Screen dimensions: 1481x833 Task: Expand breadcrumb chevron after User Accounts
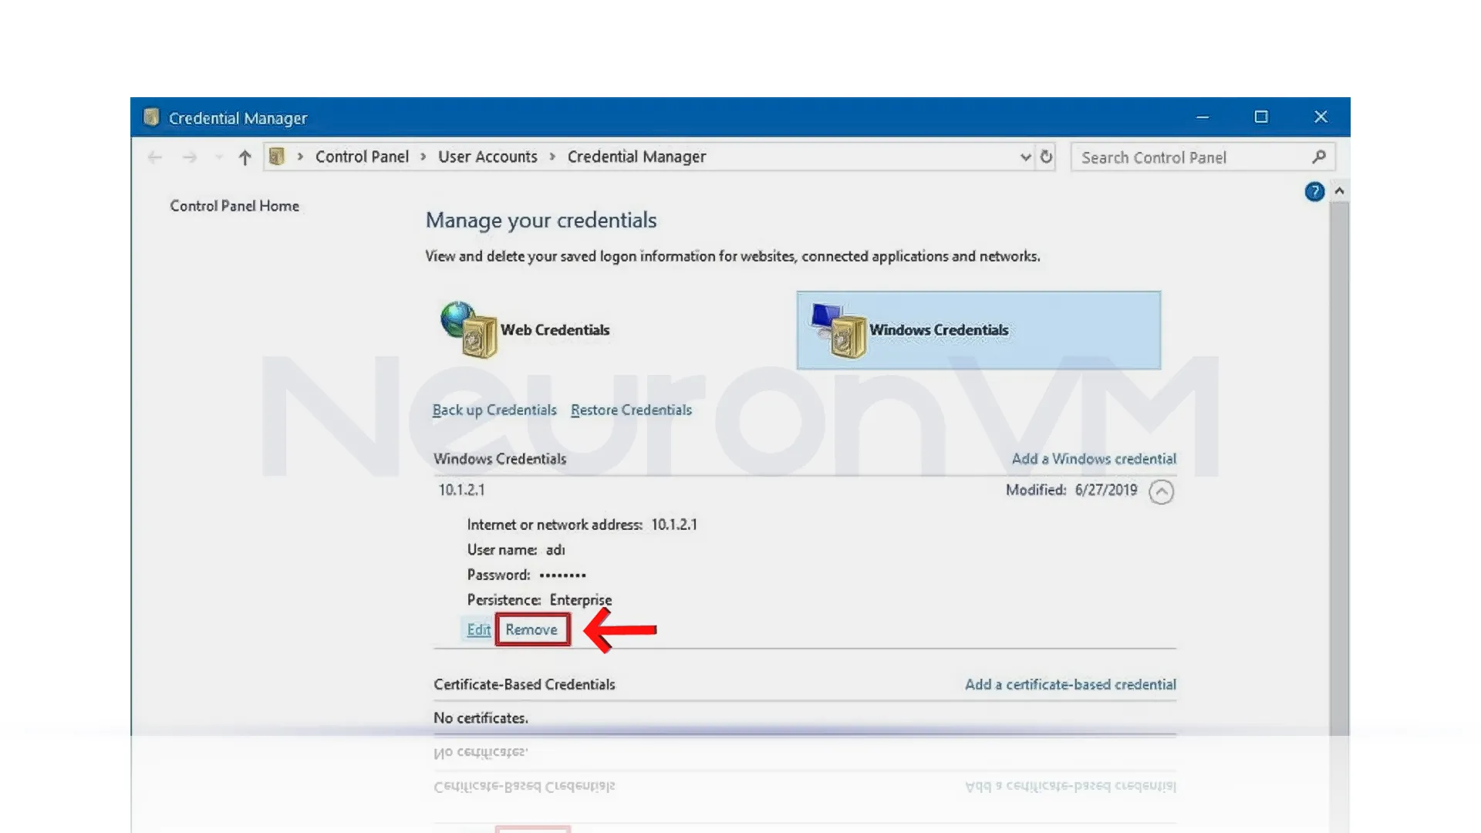(x=552, y=157)
